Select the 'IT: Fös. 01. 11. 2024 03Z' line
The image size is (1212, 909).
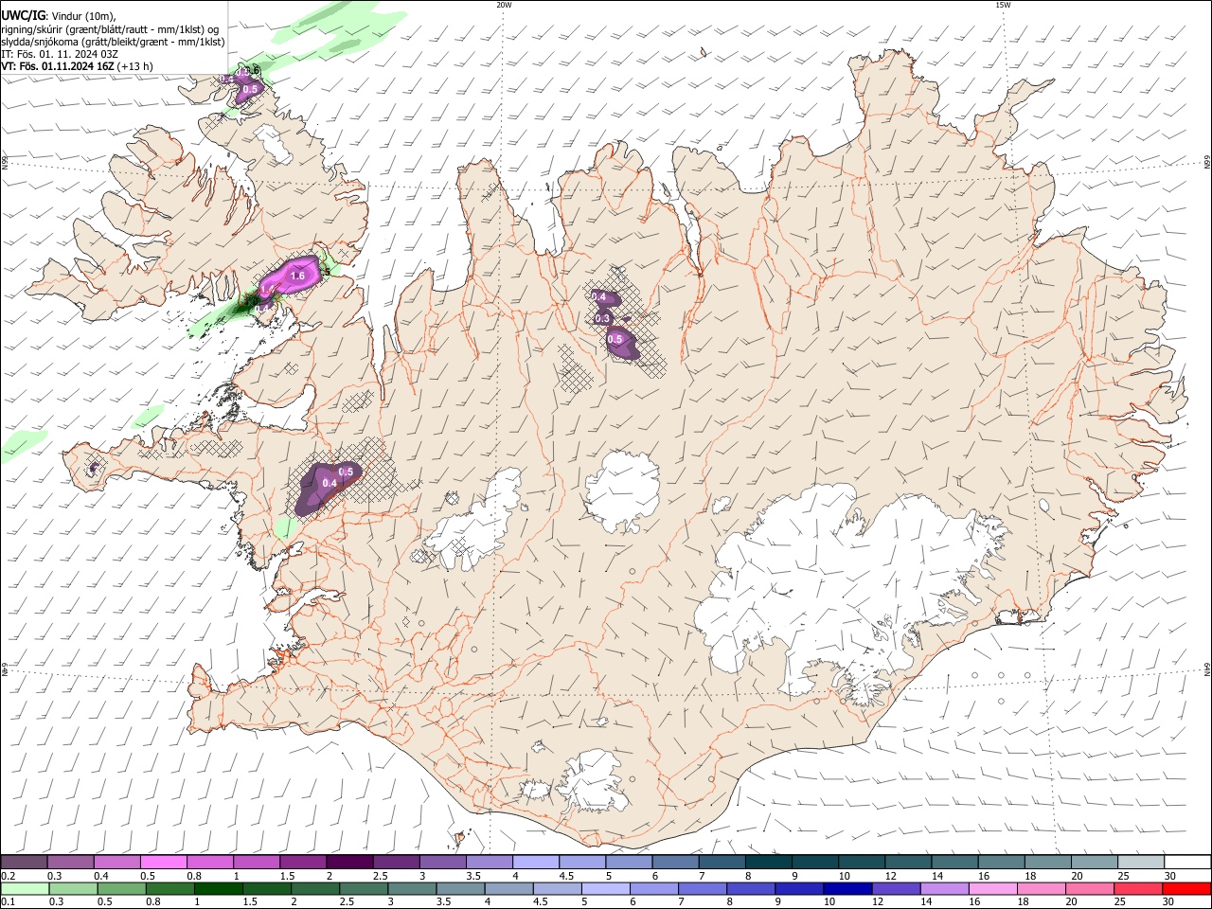[x=60, y=54]
